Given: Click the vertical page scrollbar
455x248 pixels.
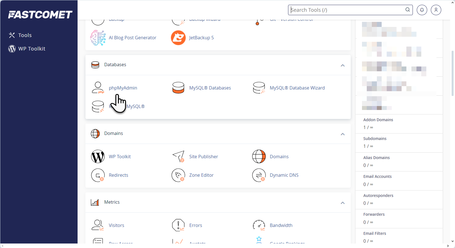Looking at the screenshot, I should (x=452, y=73).
